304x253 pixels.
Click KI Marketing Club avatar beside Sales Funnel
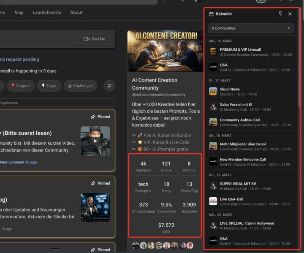[213, 107]
